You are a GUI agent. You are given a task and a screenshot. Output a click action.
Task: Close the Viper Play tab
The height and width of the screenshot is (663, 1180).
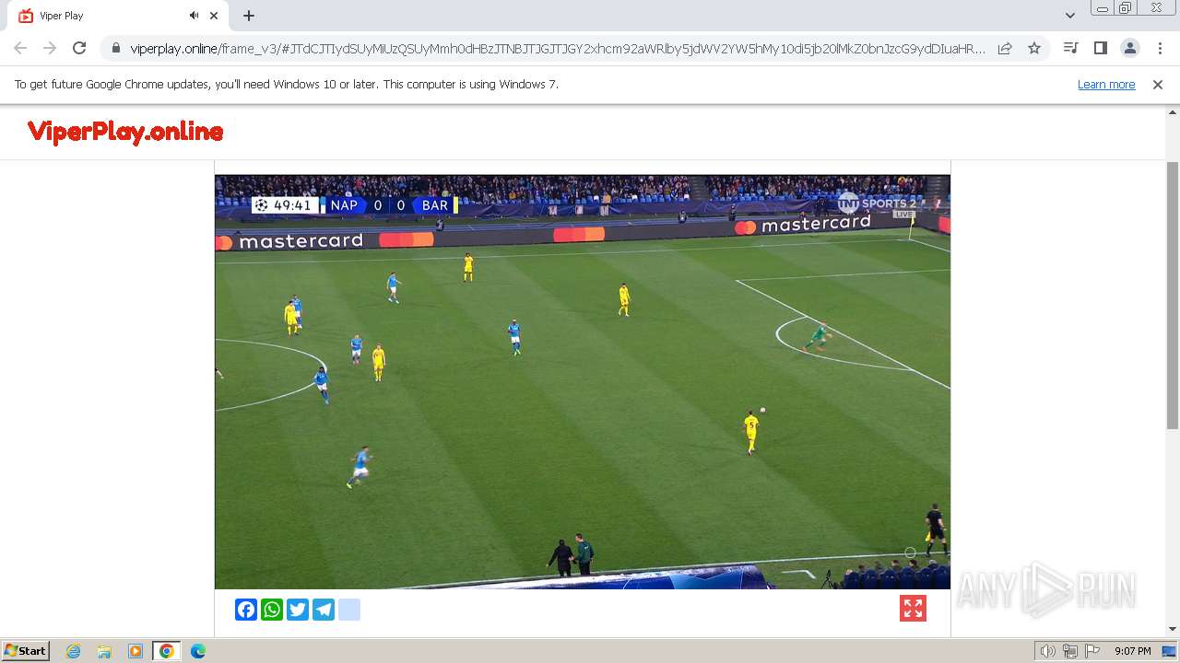pyautogui.click(x=214, y=16)
